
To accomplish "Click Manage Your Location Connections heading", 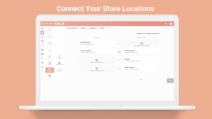I will (x=148, y=33).
